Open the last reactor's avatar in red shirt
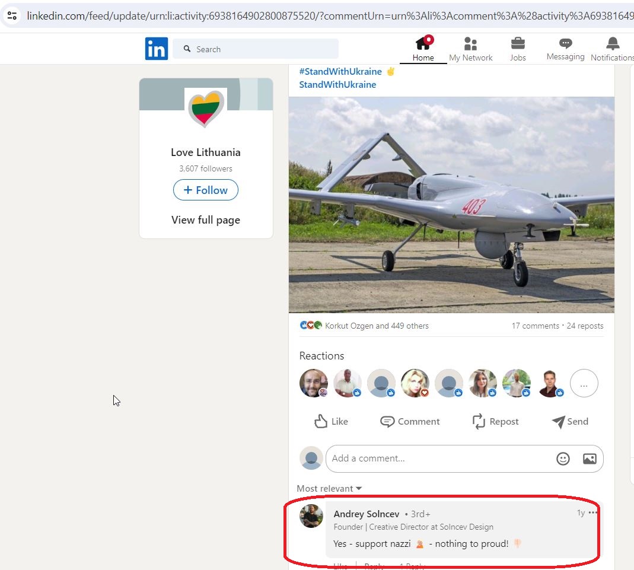634x570 pixels. [x=550, y=383]
